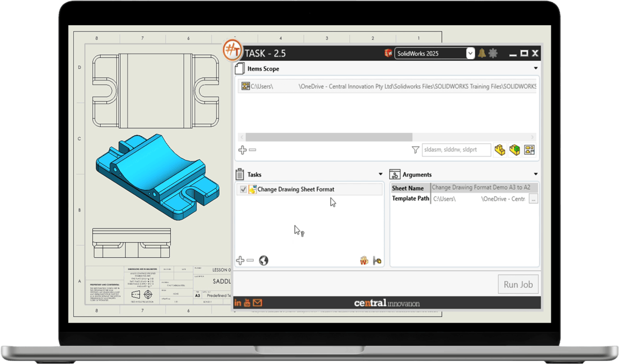Click the filter funnel icon

tap(415, 150)
